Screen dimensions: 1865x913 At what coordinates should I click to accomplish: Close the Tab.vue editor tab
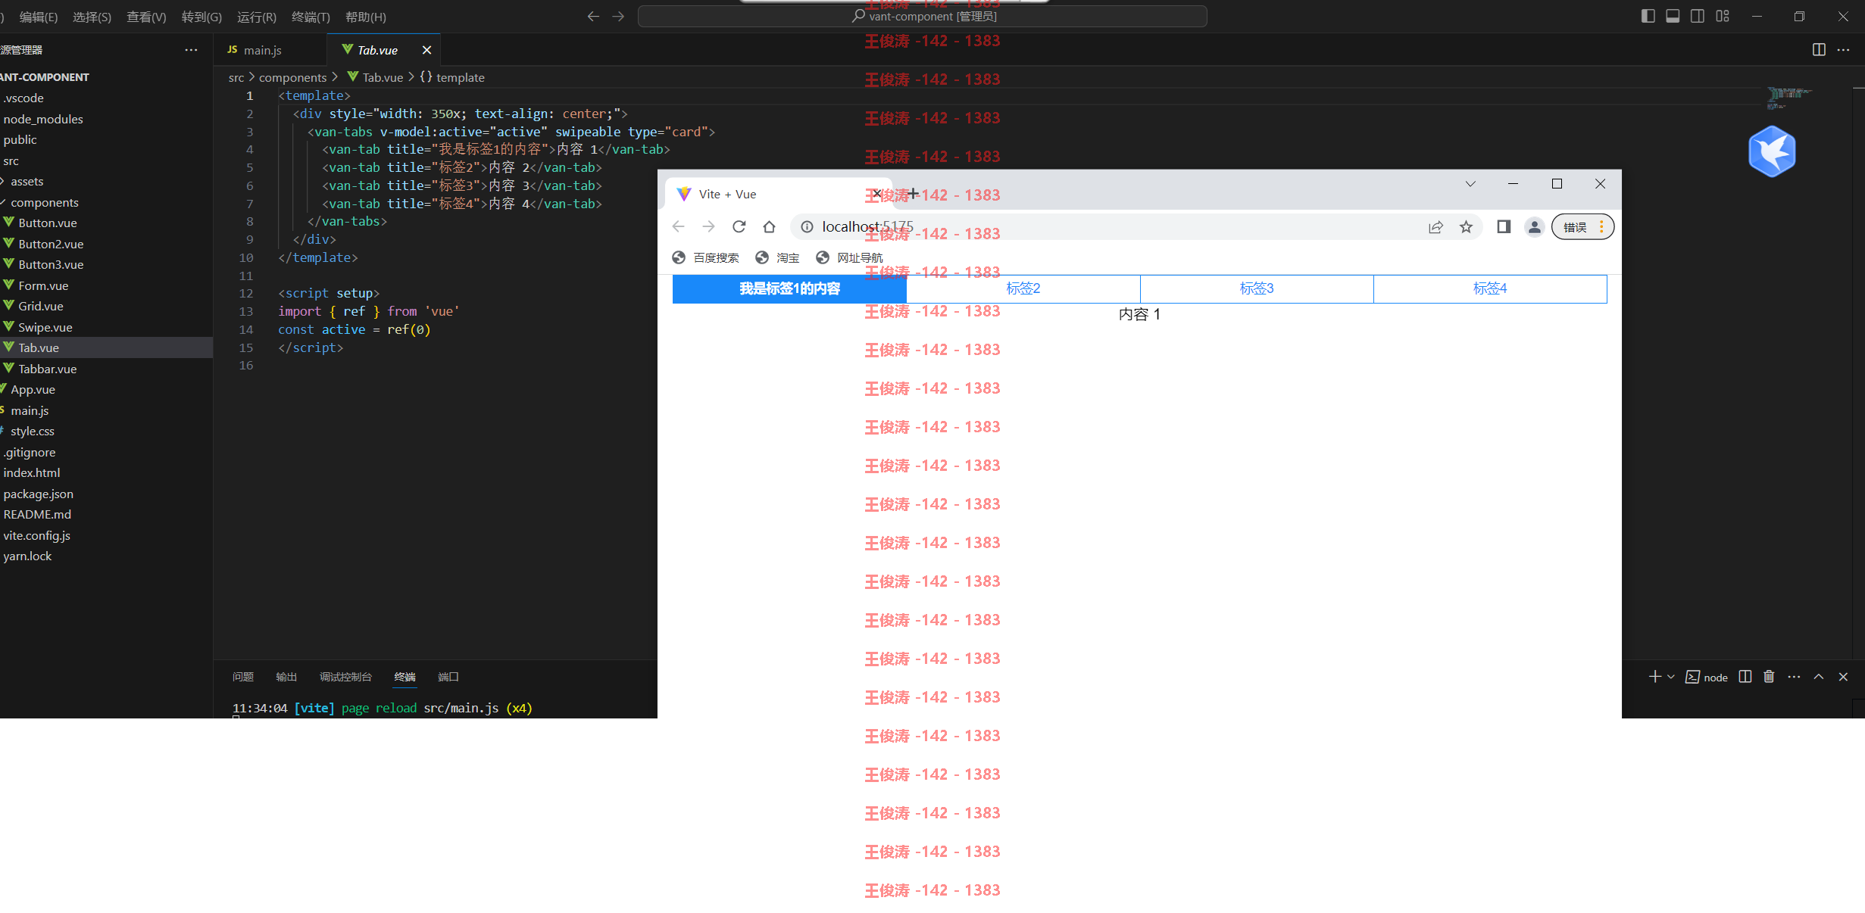click(x=426, y=50)
